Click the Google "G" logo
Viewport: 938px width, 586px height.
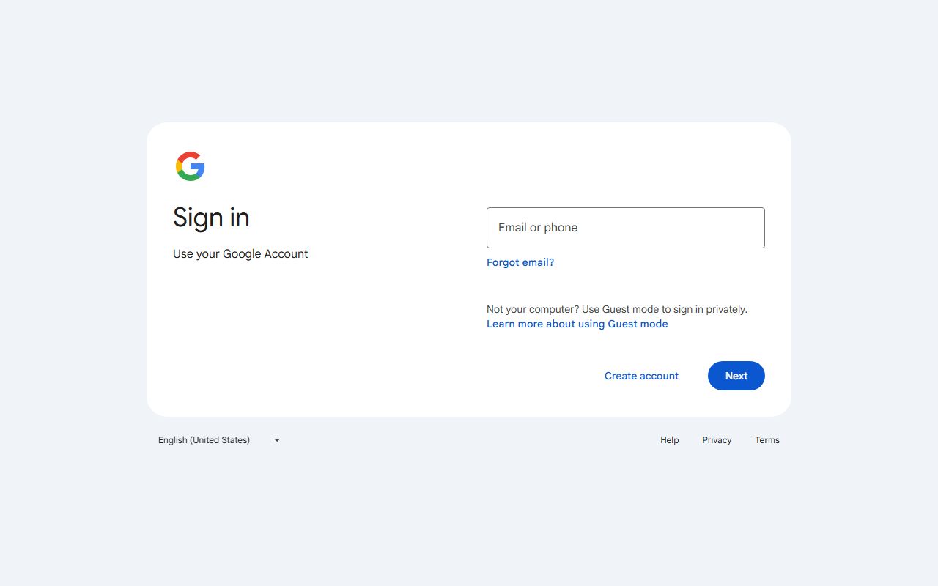pos(190,166)
